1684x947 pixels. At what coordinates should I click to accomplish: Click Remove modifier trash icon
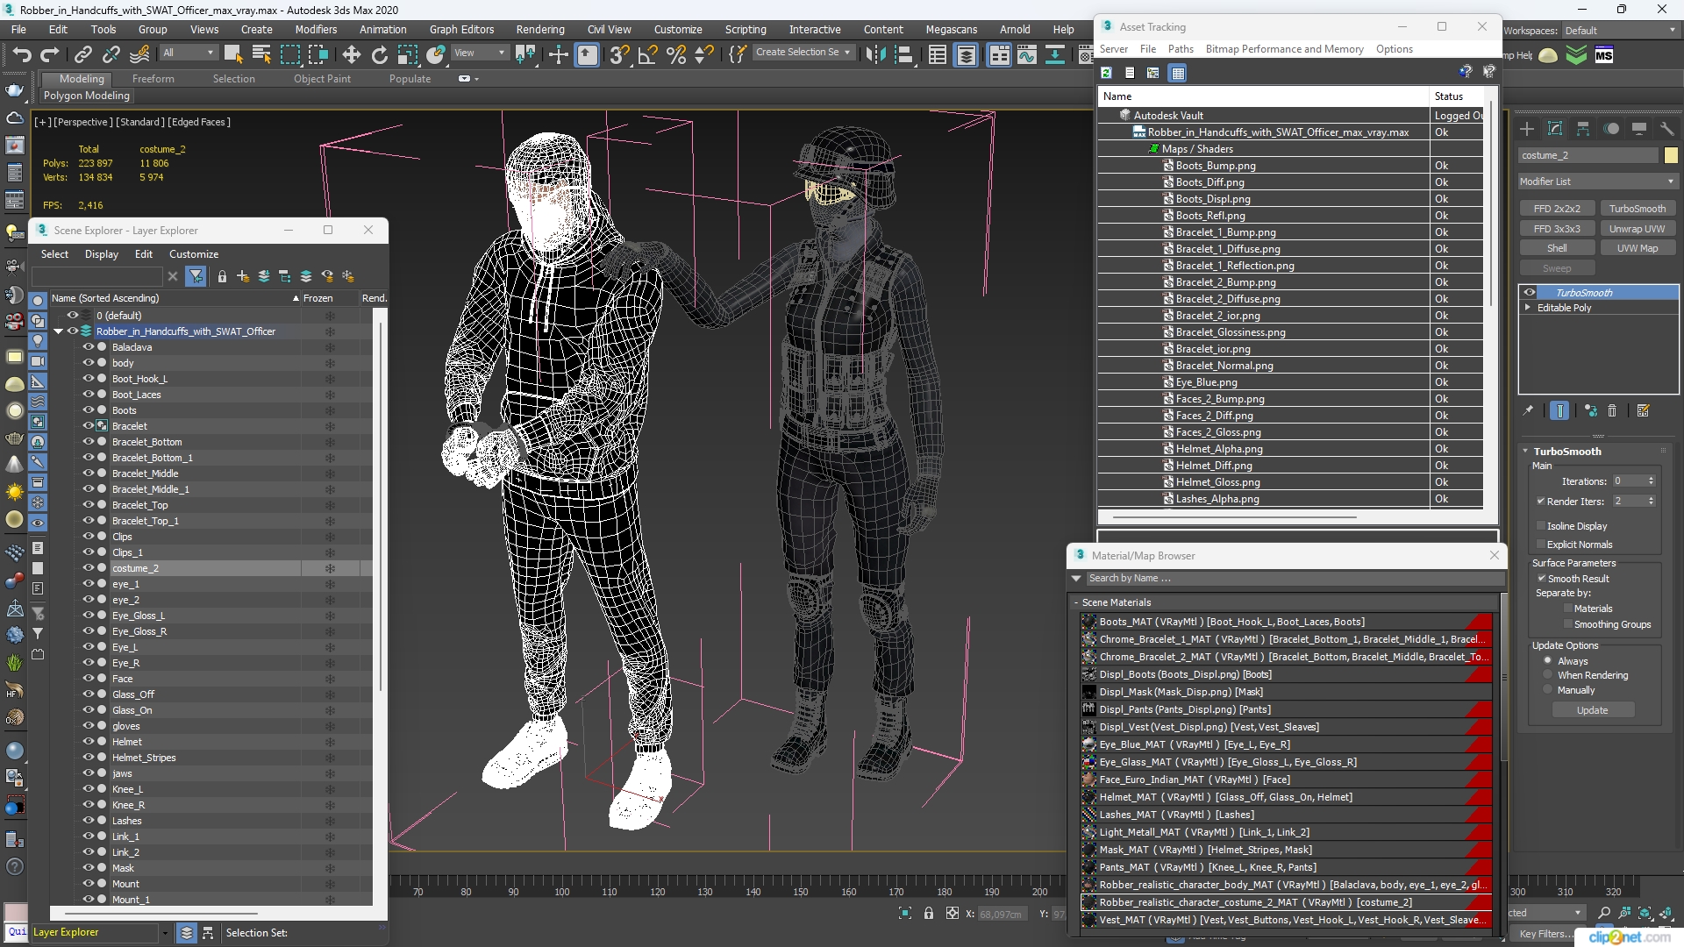click(x=1612, y=410)
